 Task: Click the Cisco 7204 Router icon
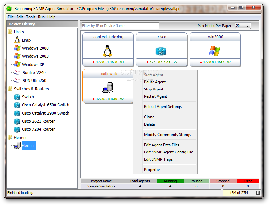(17, 129)
